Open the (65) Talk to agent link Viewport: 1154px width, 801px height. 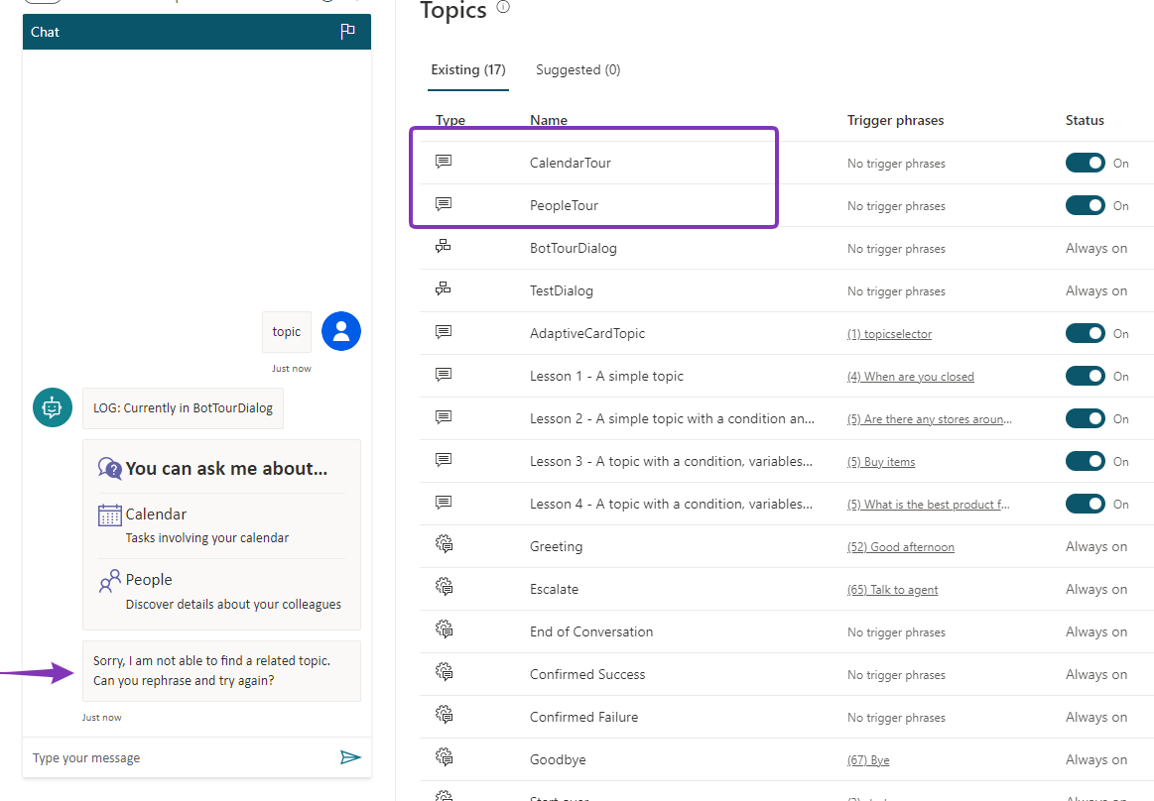click(893, 590)
